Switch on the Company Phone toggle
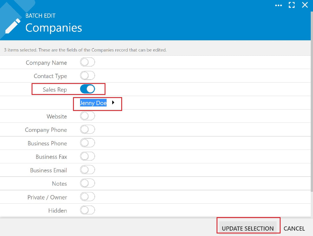The image size is (313, 236). tap(87, 130)
